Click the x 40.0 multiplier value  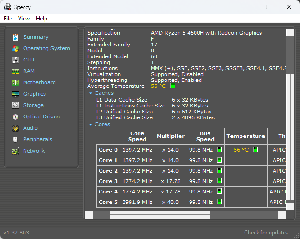pos(170,202)
